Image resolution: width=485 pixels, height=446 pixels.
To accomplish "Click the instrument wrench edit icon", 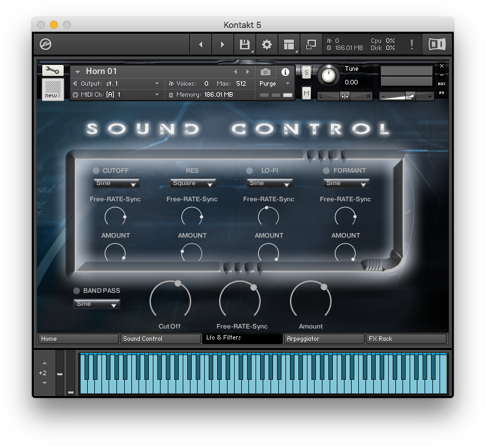I will click(x=53, y=70).
